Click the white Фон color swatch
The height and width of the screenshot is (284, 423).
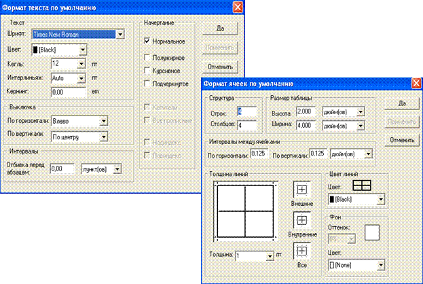click(371, 234)
